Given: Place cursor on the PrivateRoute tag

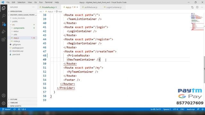Looking at the screenshot, I should pyautogui.click(x=78, y=56).
